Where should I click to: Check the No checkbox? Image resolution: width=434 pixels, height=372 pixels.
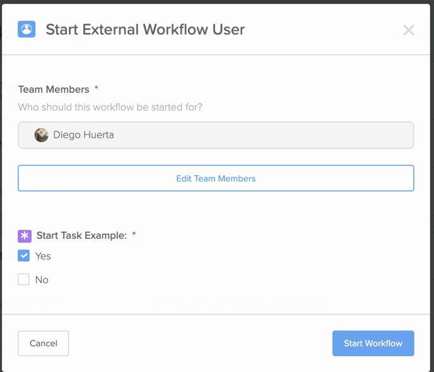[x=24, y=279]
